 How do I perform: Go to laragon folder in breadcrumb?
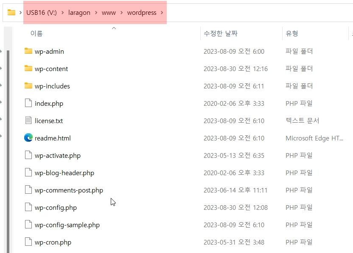click(x=79, y=13)
